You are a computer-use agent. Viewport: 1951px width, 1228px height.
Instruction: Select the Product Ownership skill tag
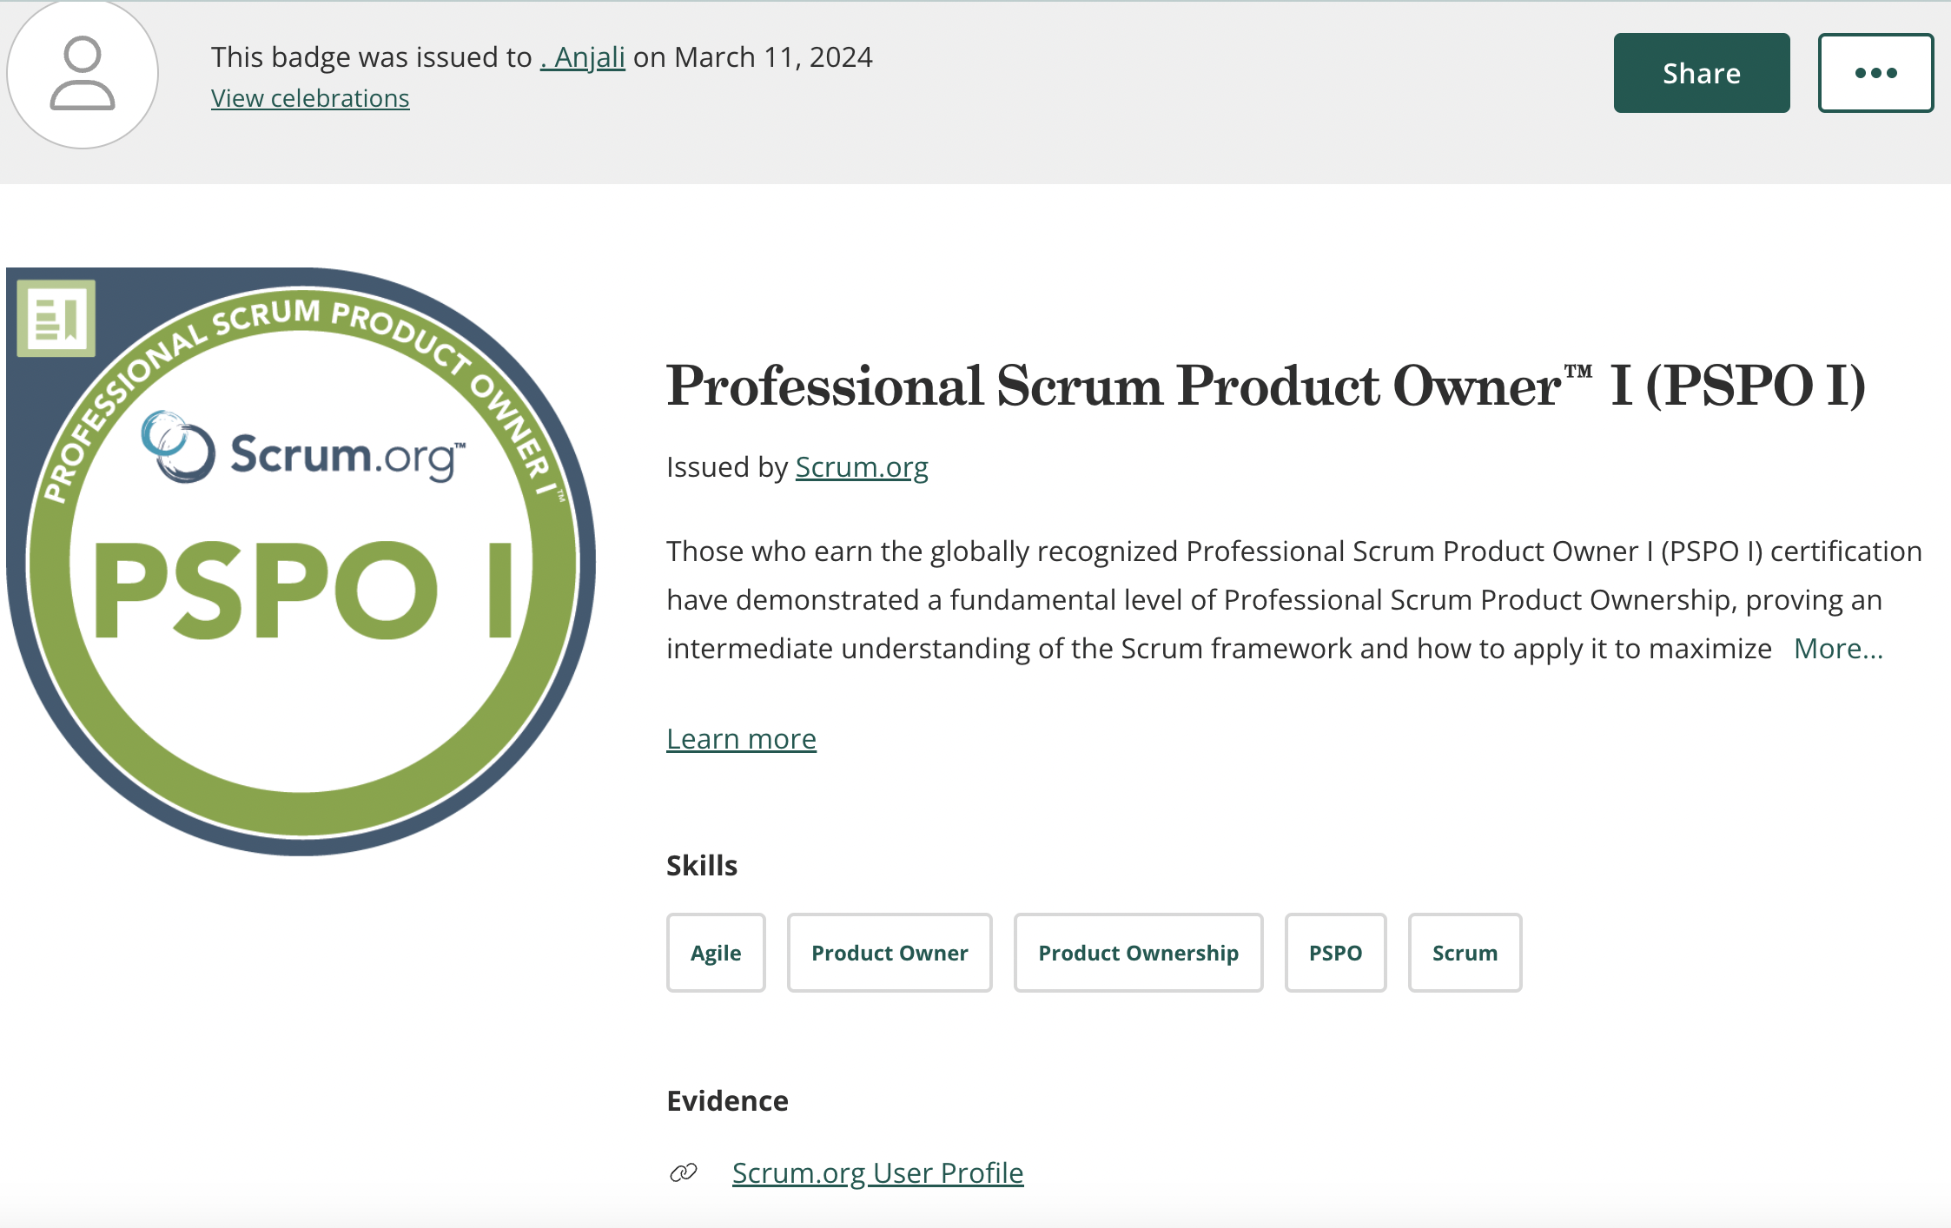pos(1138,953)
